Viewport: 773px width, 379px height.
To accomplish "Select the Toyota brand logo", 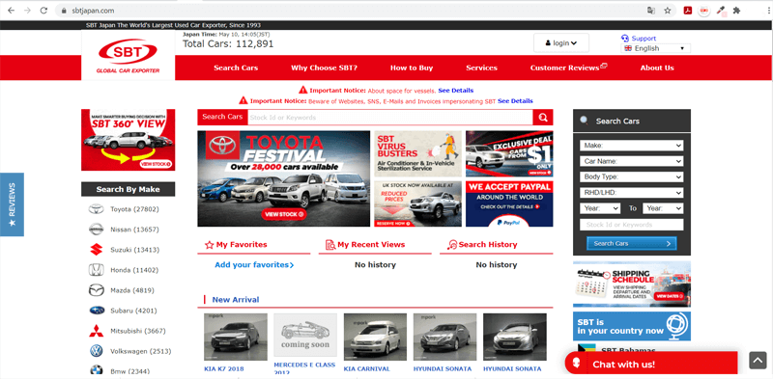I will [x=96, y=209].
